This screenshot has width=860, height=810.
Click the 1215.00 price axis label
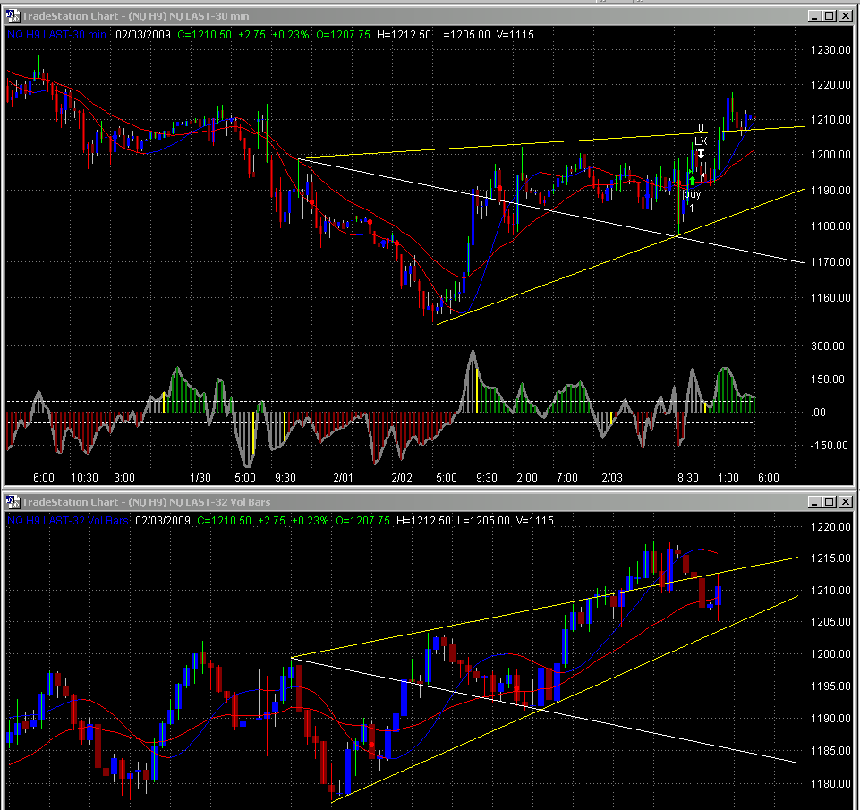(830, 558)
